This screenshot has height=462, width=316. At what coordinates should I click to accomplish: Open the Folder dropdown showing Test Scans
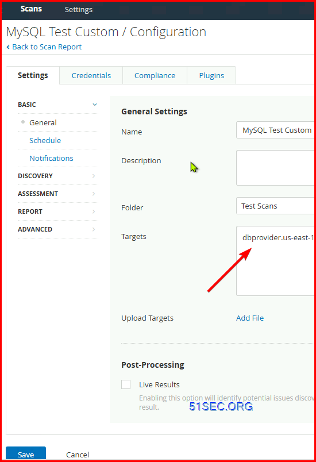click(x=276, y=206)
